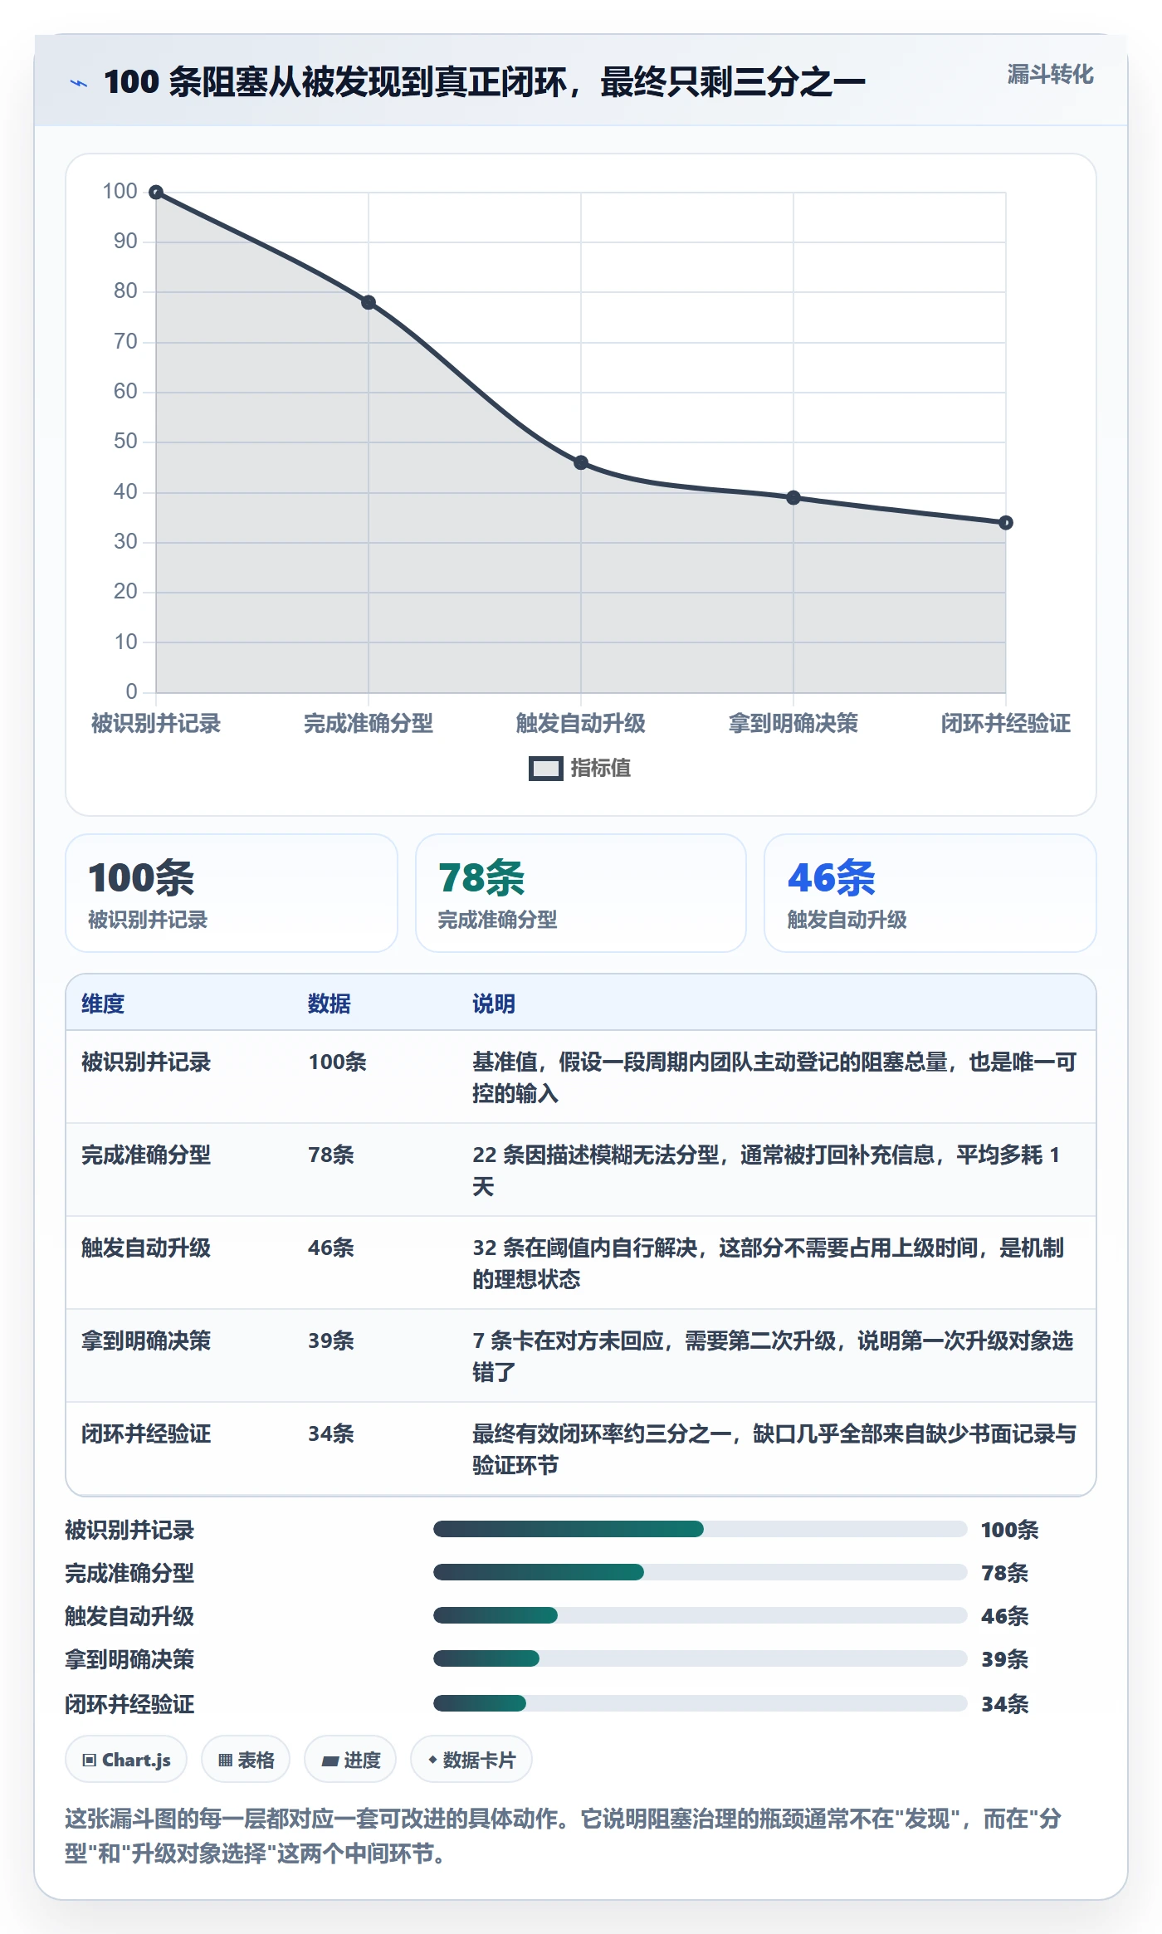Toggle the 指标值 legend swatch
This screenshot has width=1162, height=1934.
coord(546,769)
